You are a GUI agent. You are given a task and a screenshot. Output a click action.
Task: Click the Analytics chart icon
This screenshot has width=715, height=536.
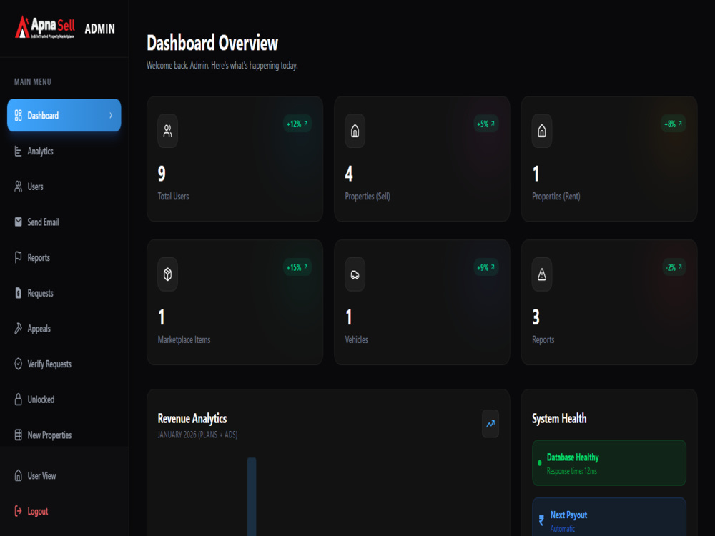tap(19, 152)
